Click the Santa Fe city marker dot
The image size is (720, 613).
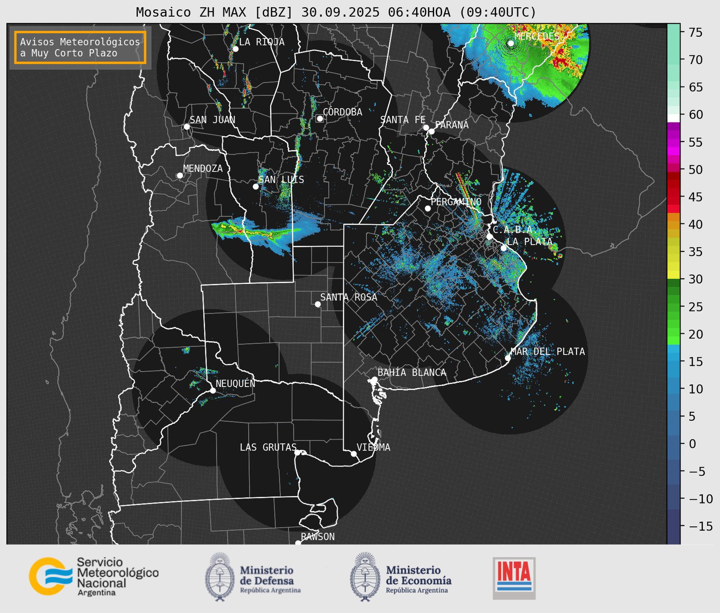pyautogui.click(x=426, y=127)
